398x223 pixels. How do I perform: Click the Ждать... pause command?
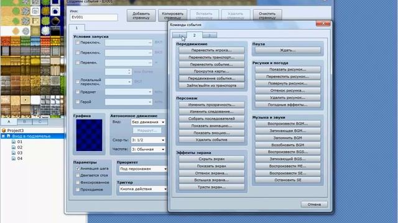click(x=287, y=50)
